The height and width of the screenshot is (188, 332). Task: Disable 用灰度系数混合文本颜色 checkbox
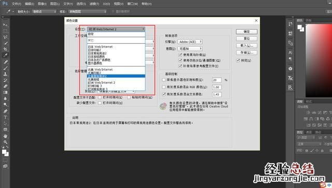[164, 94]
